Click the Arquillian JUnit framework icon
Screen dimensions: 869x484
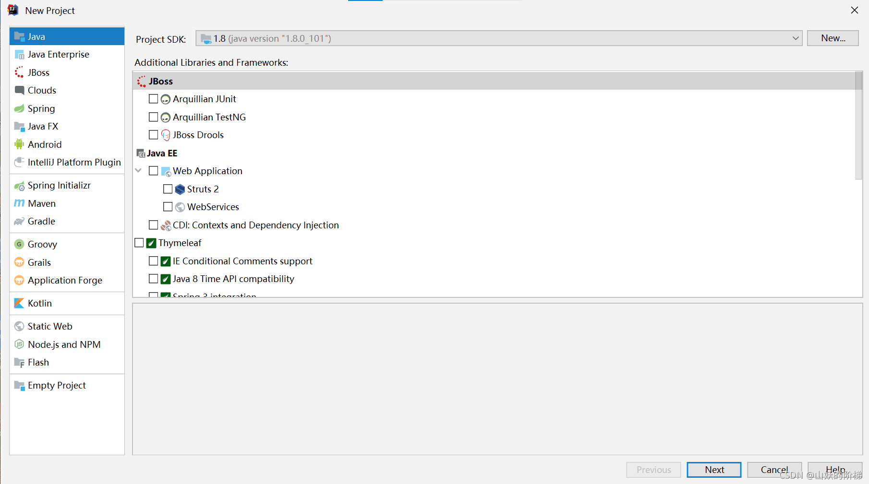(166, 99)
